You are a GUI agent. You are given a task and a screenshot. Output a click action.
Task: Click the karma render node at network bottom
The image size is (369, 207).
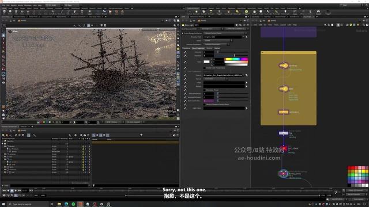[283, 174]
